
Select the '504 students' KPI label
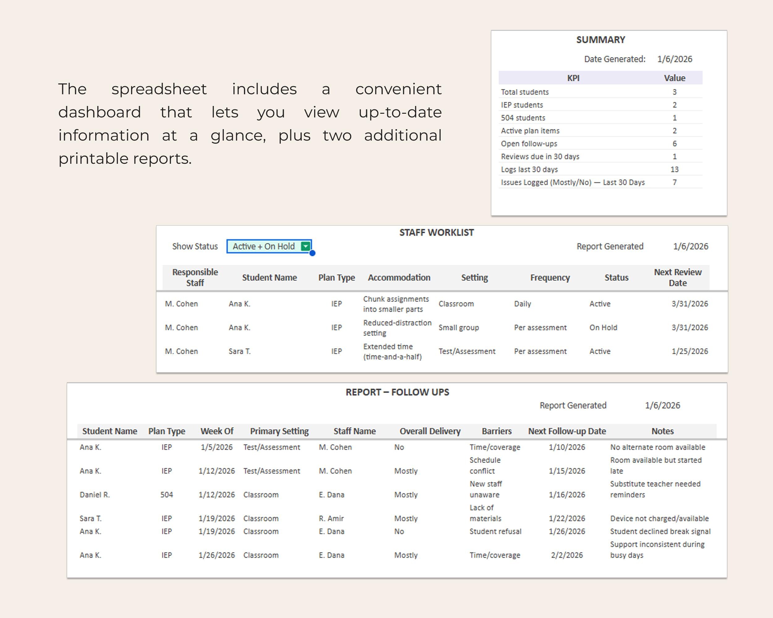[x=523, y=118]
